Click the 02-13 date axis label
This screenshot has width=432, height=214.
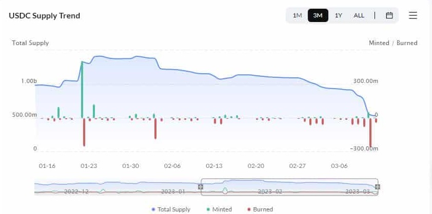click(214, 166)
